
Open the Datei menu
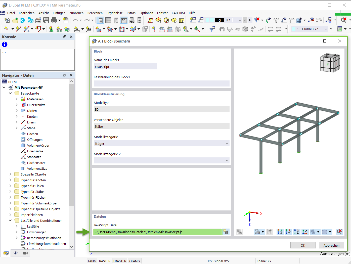point(11,13)
